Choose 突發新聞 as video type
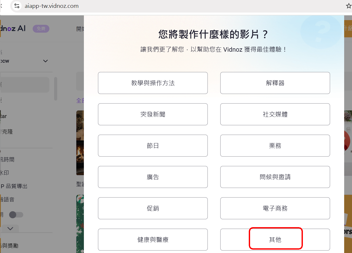352x253 pixels. pos(153,114)
